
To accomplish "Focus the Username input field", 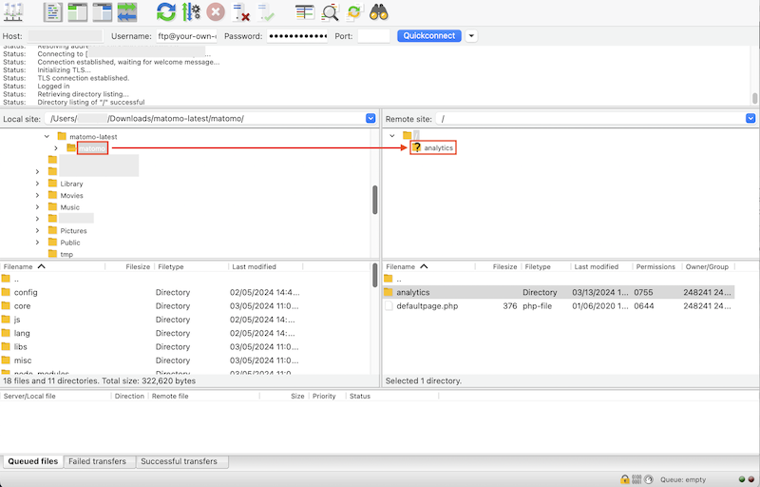I will coord(186,36).
